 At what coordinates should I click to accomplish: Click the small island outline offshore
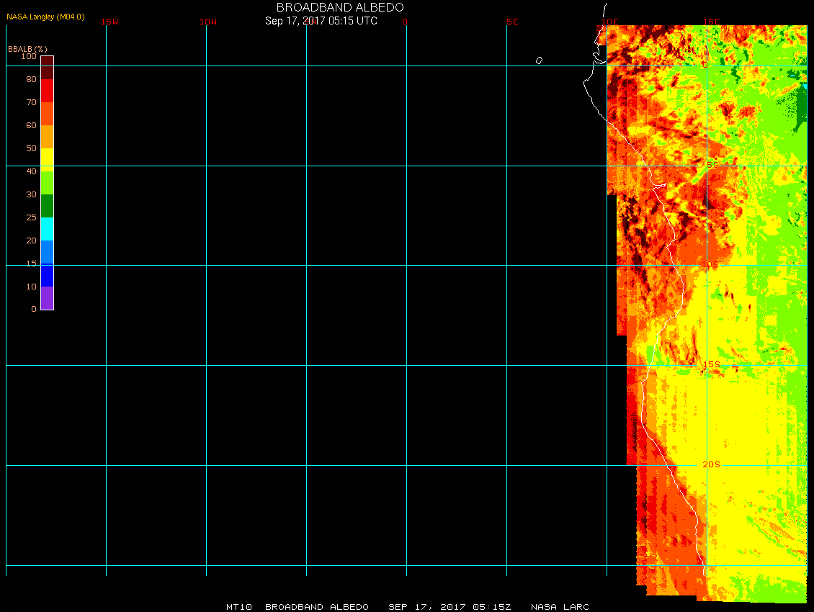[x=539, y=60]
